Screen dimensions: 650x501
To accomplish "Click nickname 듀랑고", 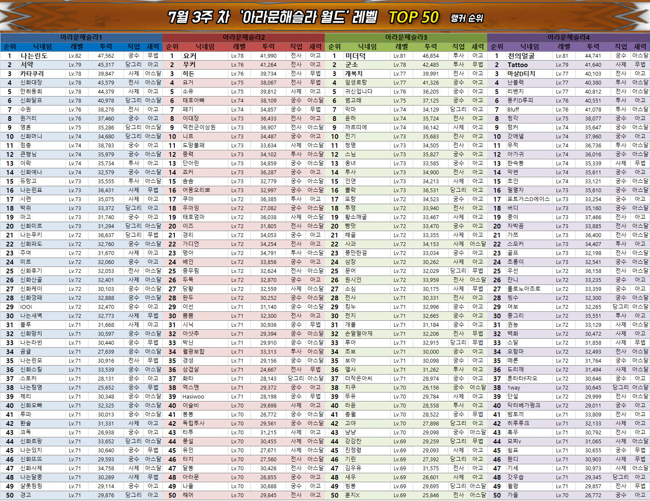I will 28,181.
